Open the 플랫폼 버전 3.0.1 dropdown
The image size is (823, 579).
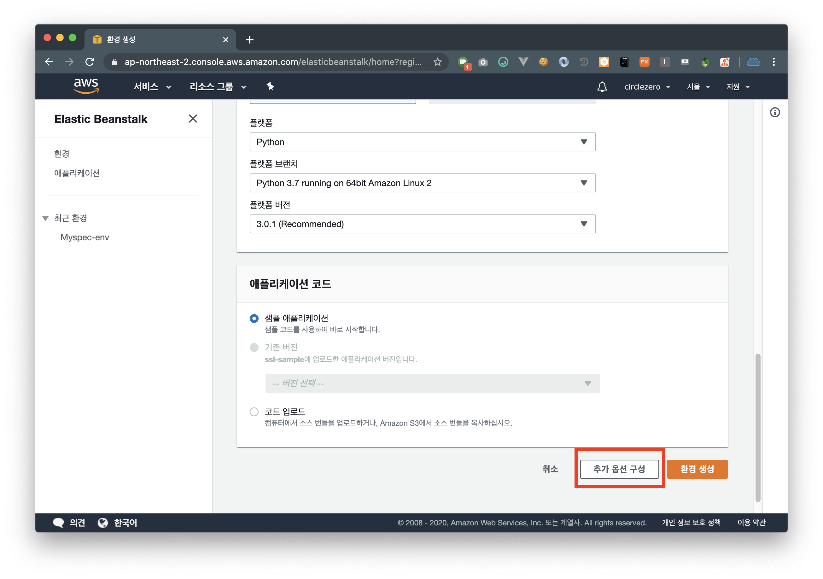422,224
